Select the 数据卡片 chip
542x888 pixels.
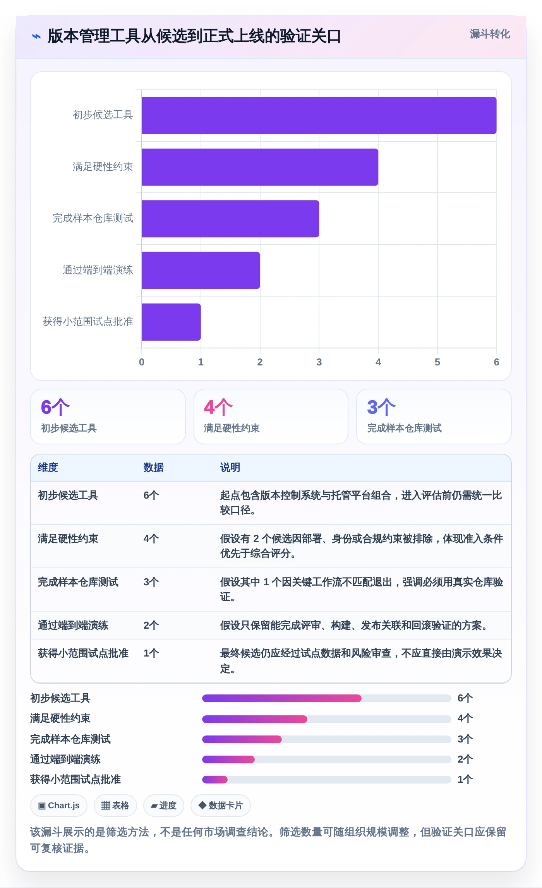click(220, 806)
